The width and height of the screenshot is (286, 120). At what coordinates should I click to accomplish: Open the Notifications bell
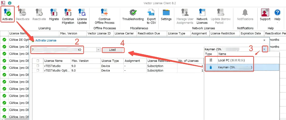pyautogui.click(x=245, y=12)
